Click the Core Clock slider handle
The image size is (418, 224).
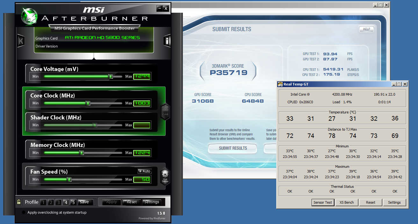(x=88, y=103)
